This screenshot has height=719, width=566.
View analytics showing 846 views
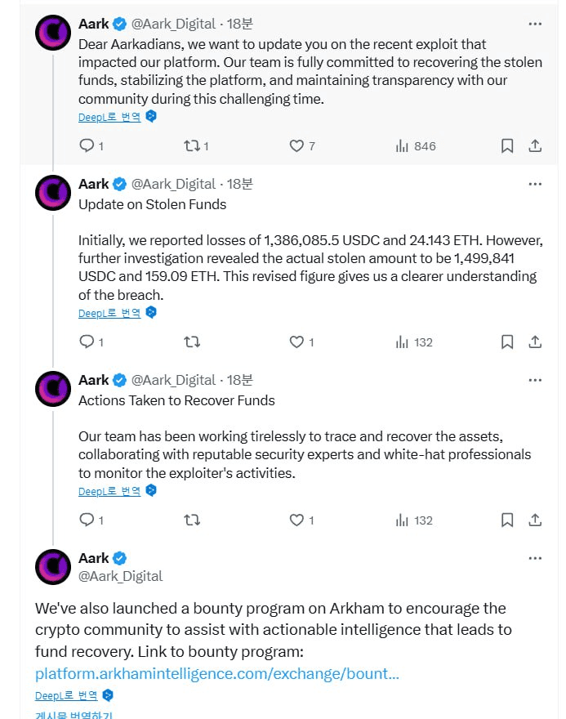(416, 146)
